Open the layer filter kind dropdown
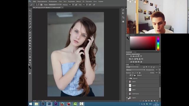189x106 pixels. tap(132, 67)
